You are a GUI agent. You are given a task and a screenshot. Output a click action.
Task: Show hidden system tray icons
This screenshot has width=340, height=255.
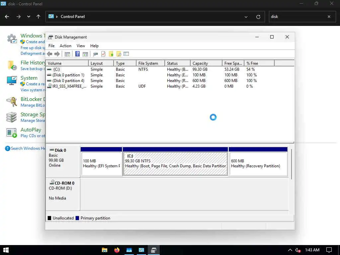290,250
